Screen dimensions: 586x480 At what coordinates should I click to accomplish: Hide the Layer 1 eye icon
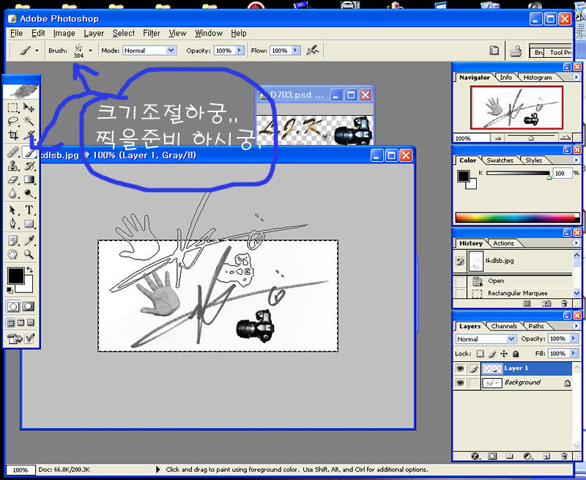pyautogui.click(x=460, y=369)
